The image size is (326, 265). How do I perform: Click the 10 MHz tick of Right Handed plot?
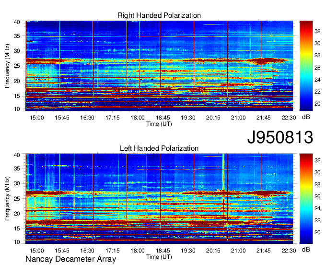[17, 109]
